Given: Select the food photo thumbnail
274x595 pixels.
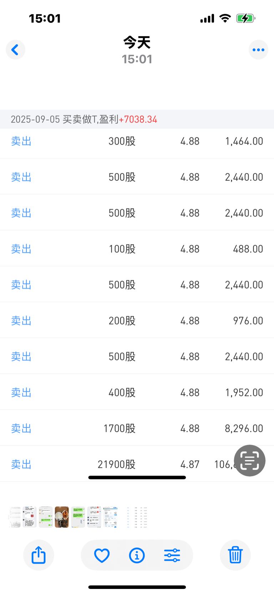Looking at the screenshot, I should 62,517.
